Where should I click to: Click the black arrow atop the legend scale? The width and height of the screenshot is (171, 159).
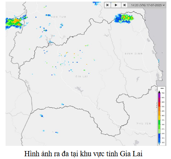pos(159,92)
